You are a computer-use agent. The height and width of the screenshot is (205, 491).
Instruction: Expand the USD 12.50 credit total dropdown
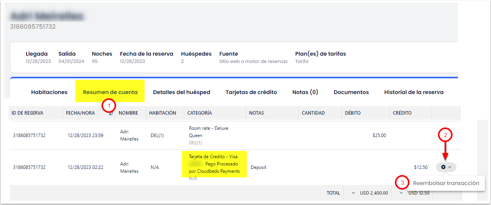coord(402,193)
